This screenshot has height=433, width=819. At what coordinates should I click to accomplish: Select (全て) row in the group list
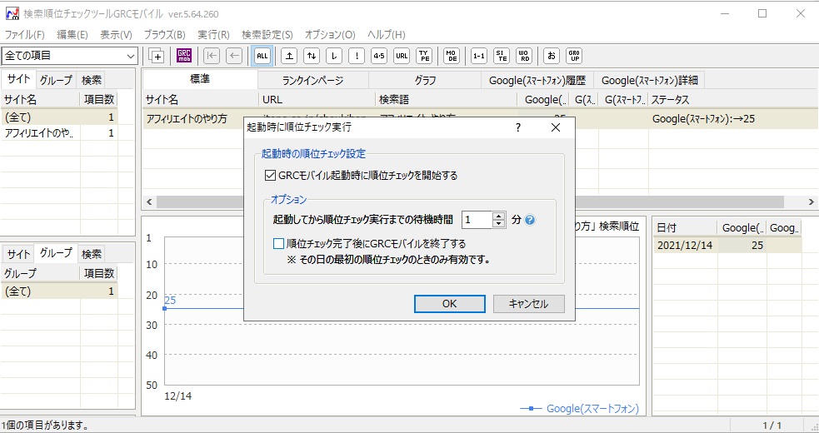(59, 291)
